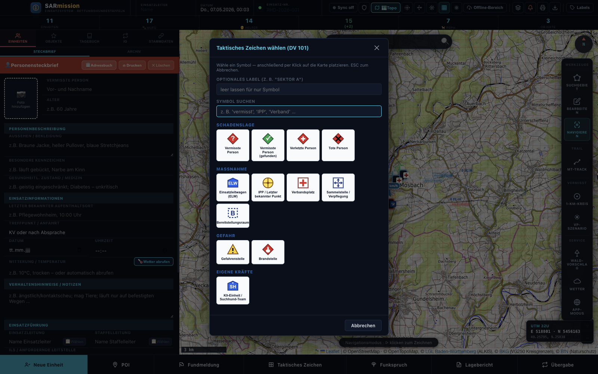598x374 pixels.
Task: Open the Offline-Bereich download
Action: [x=485, y=7]
